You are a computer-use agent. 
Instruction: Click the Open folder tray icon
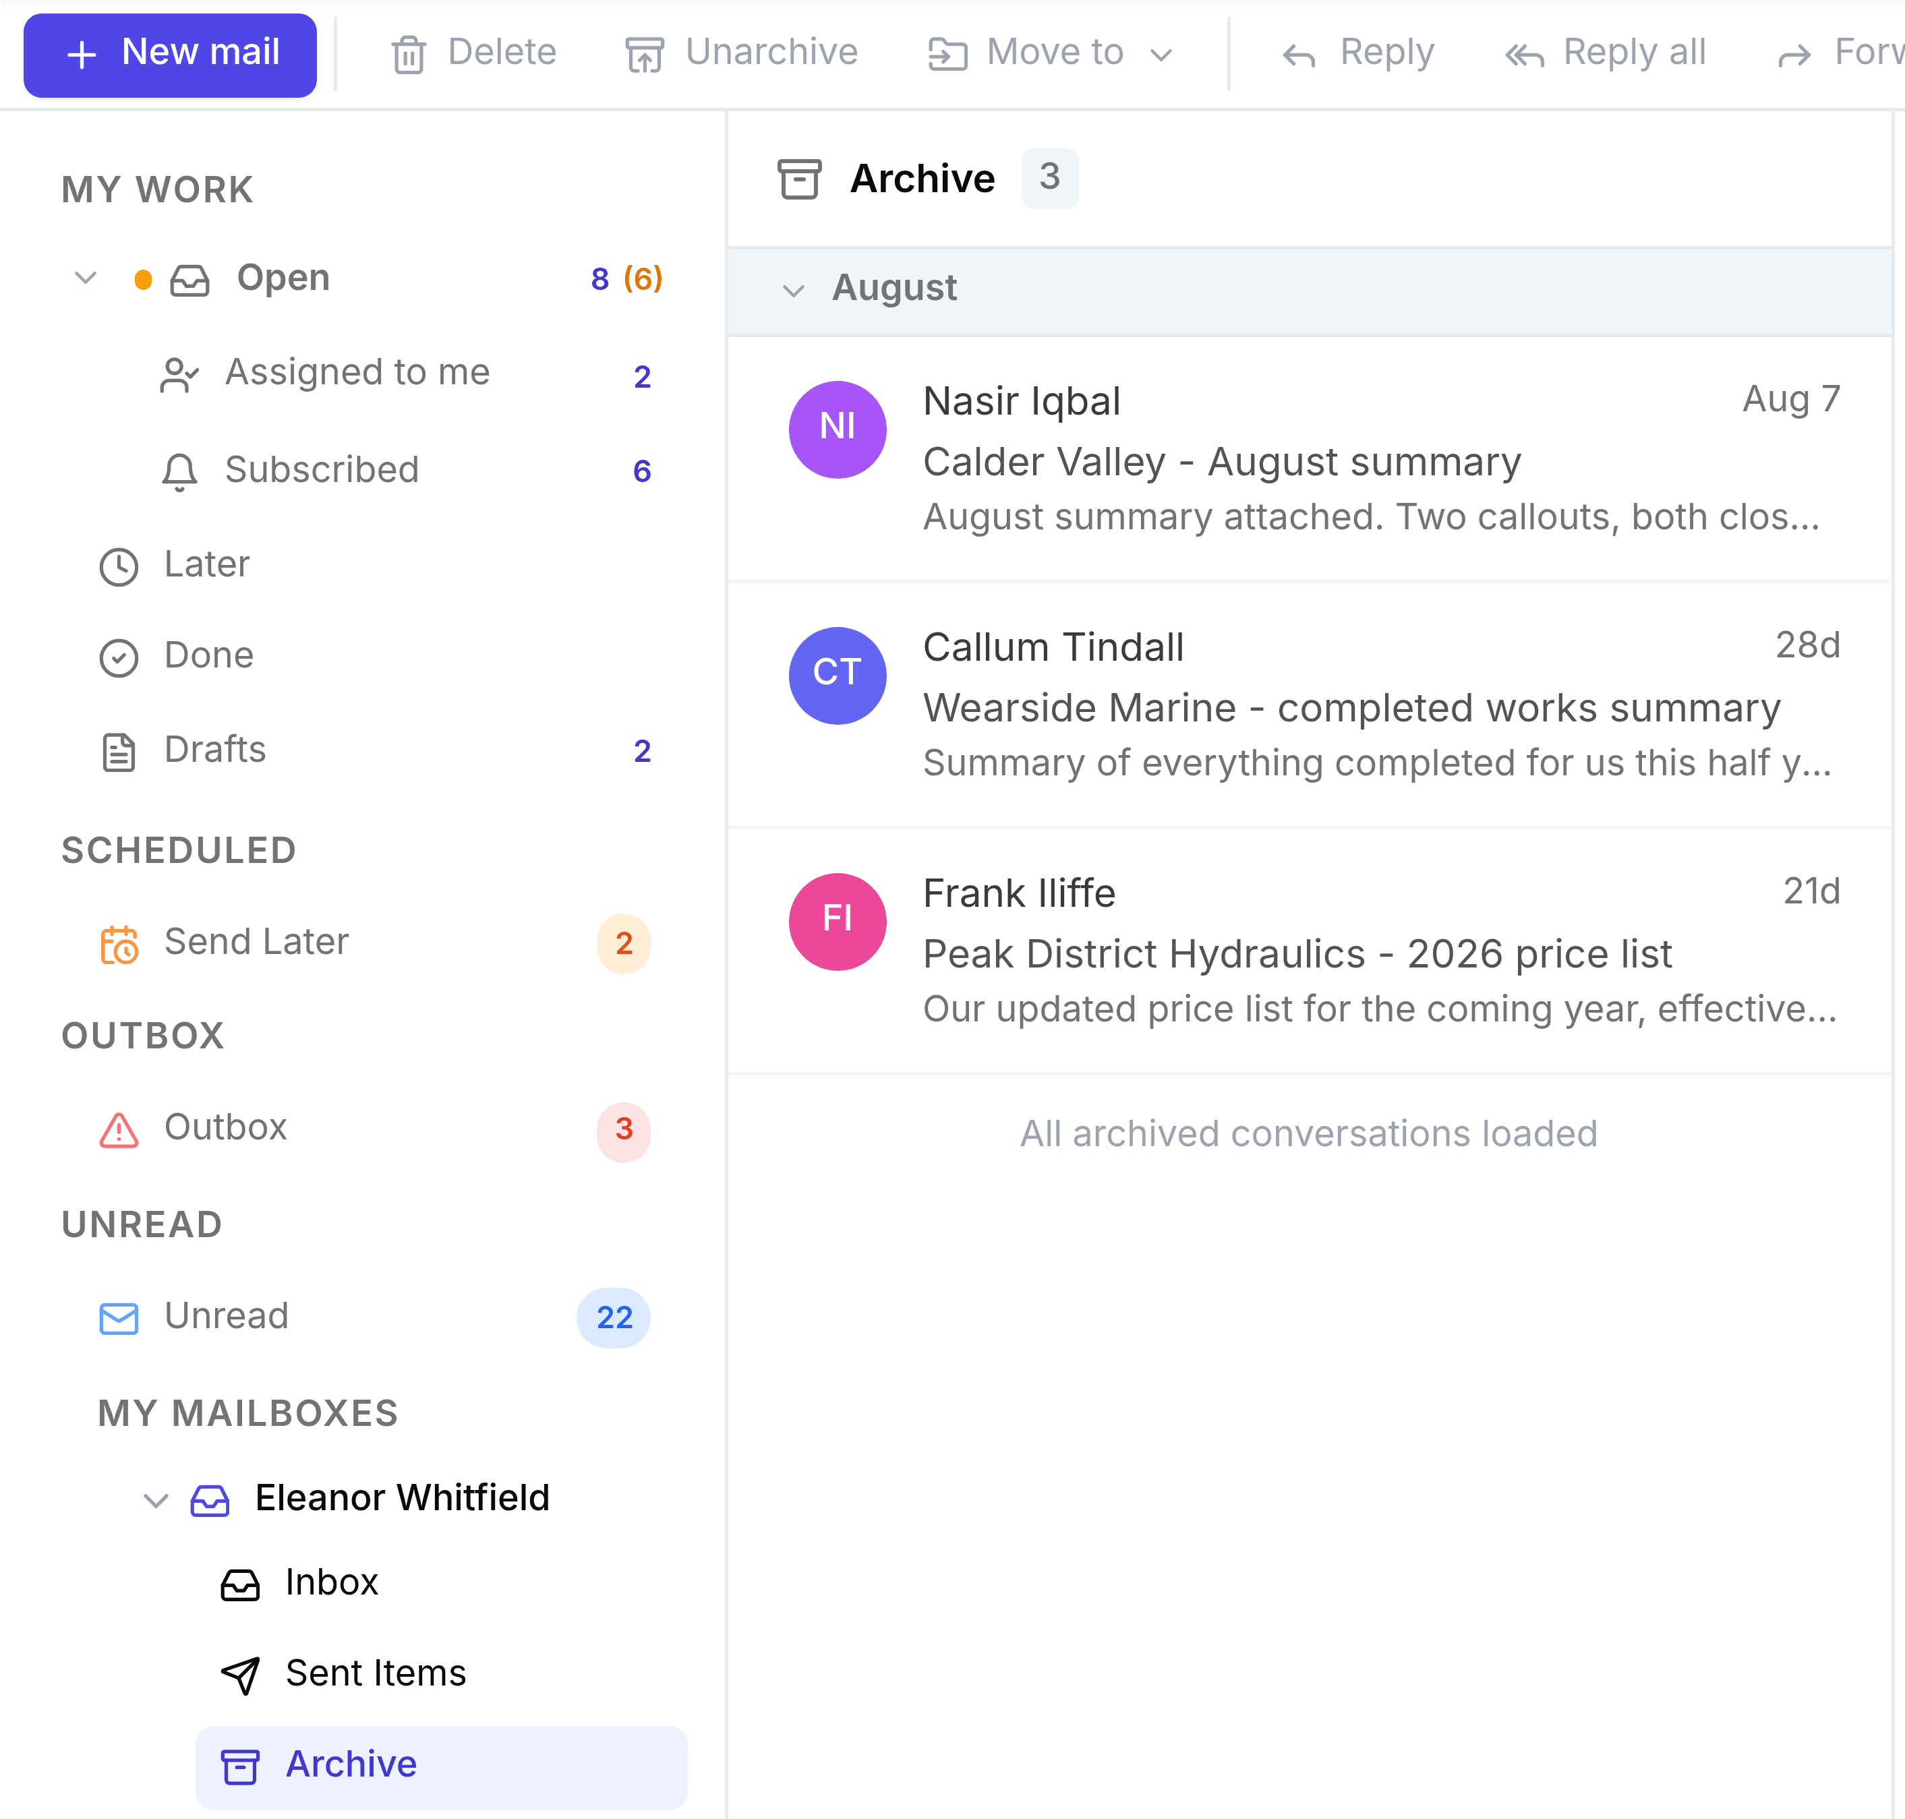(190, 280)
